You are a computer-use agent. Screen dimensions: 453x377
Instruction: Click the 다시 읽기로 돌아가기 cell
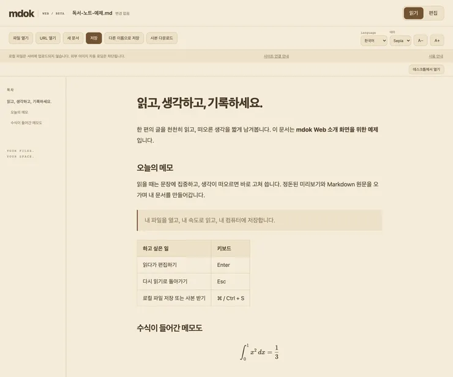coord(174,282)
